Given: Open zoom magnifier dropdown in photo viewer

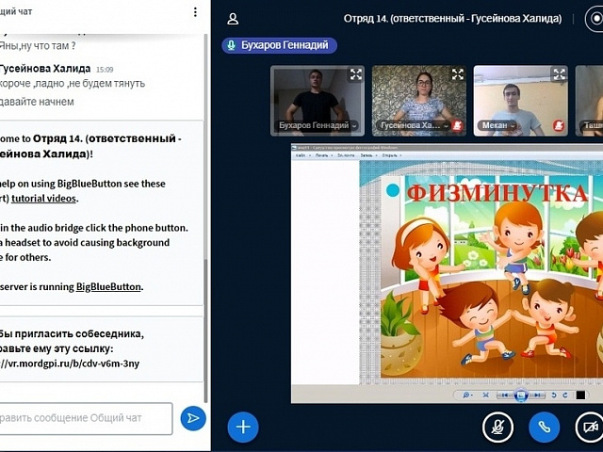Looking at the screenshot, I should pyautogui.click(x=467, y=395).
